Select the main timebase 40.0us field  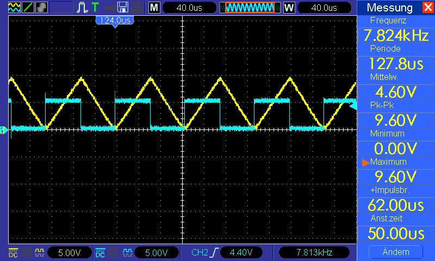[x=189, y=8]
